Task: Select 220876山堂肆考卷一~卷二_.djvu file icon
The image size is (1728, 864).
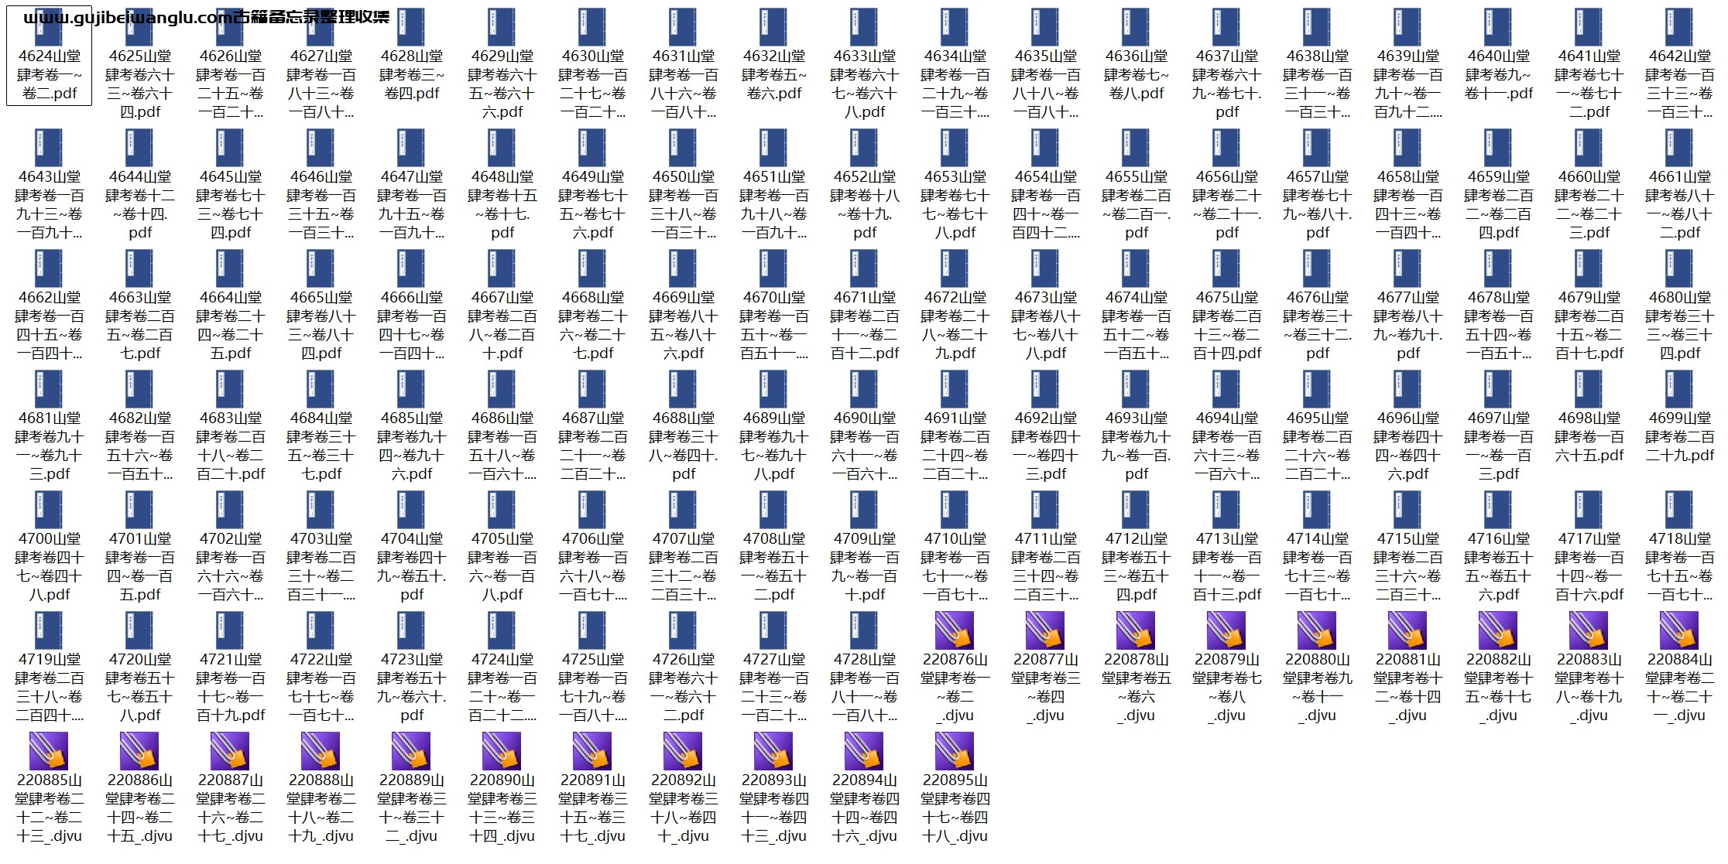Action: tap(955, 631)
